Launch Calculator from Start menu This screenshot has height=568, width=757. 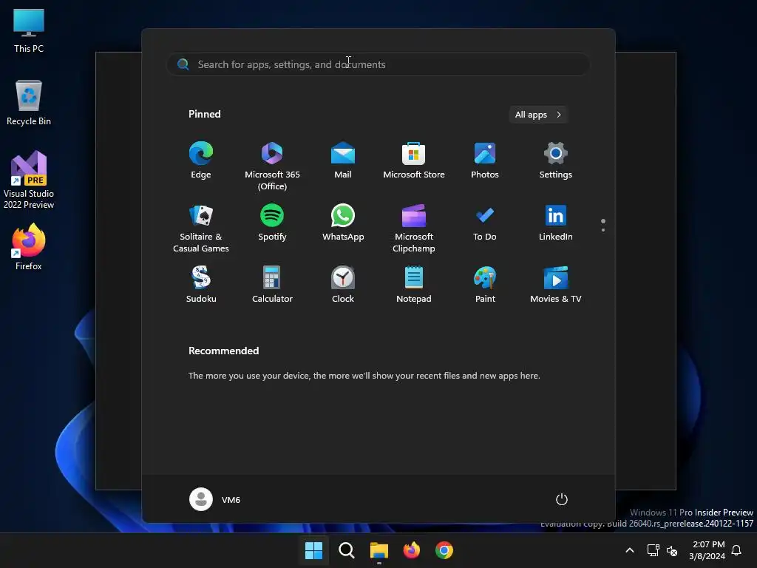pos(272,285)
